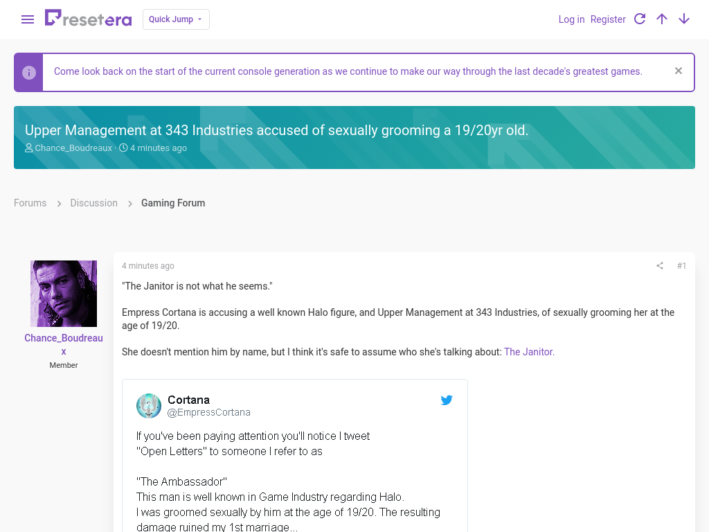Open @EmpressCortana Twitter handle

(x=208, y=412)
